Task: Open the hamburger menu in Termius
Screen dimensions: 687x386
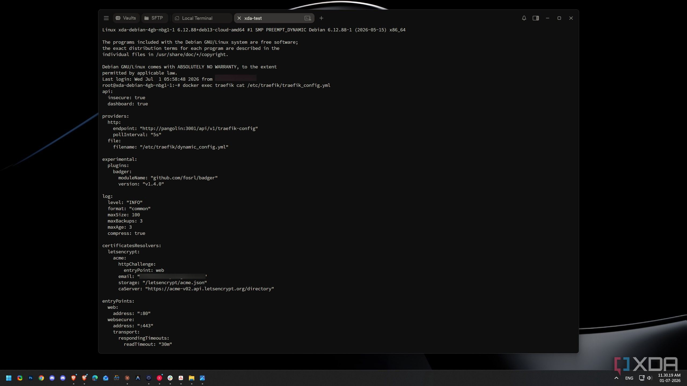Action: point(106,18)
